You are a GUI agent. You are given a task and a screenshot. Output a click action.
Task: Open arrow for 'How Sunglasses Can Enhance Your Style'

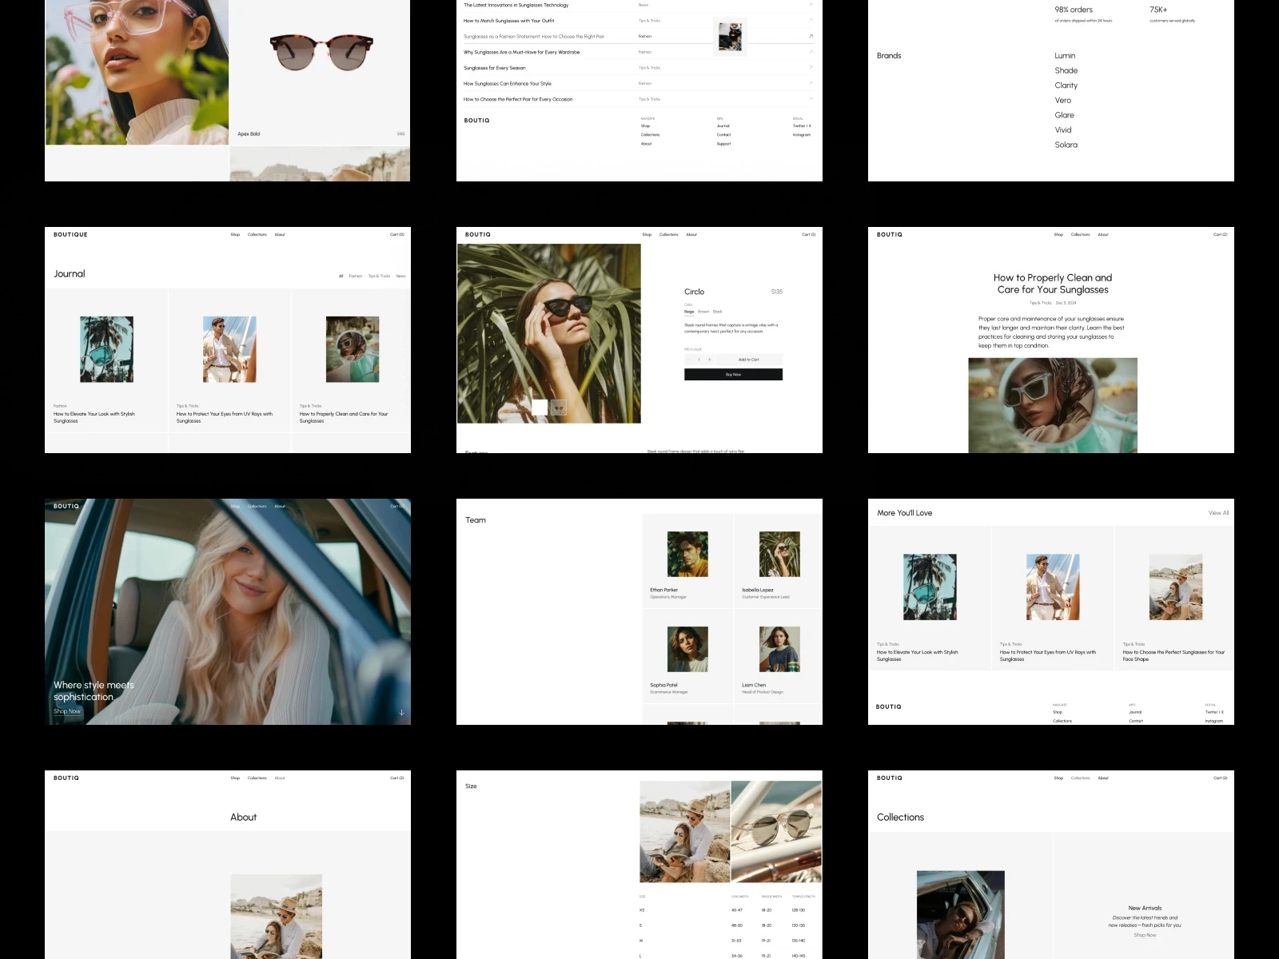[811, 83]
